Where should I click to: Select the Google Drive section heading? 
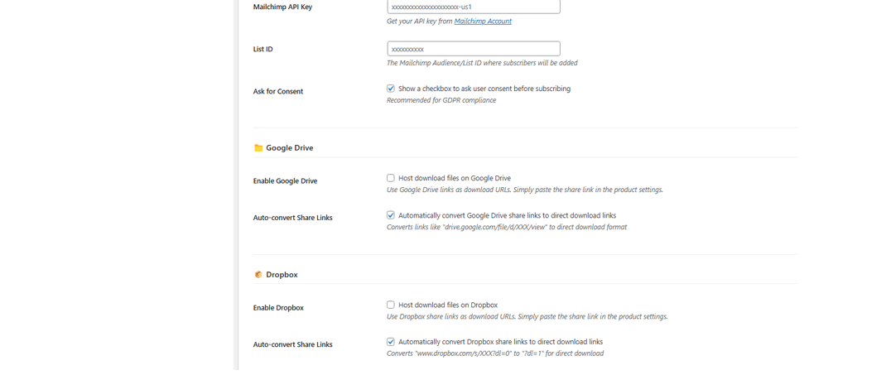tap(289, 148)
